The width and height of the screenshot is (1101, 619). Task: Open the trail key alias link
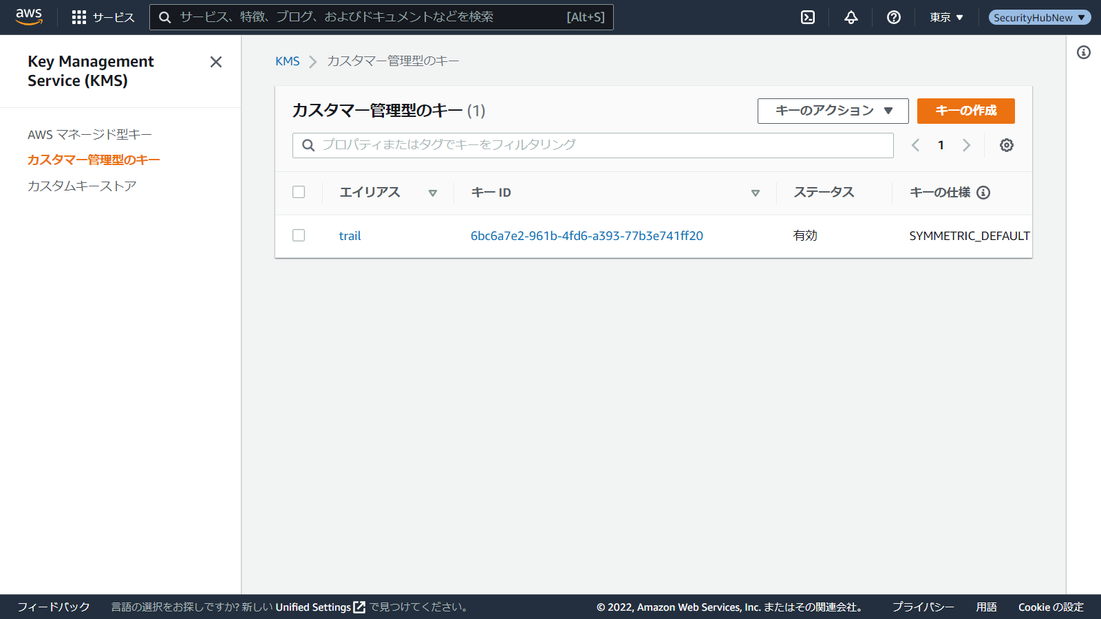coord(350,236)
